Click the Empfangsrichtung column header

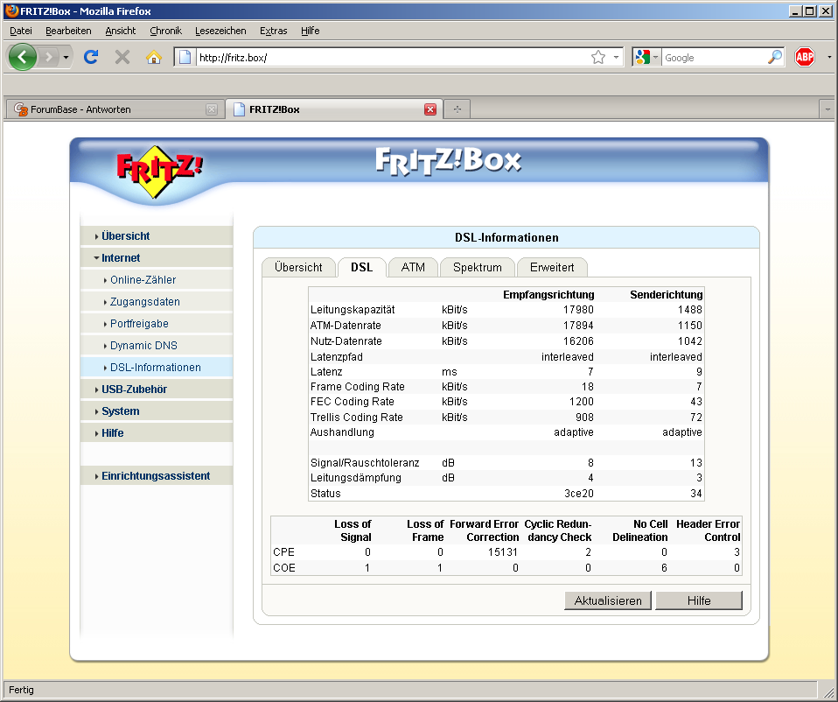point(548,295)
